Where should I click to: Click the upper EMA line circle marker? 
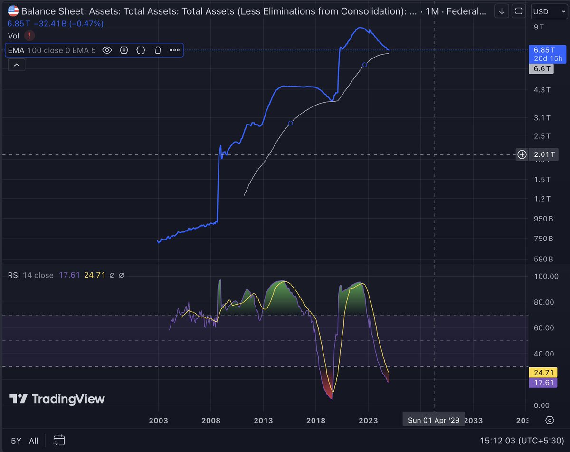click(365, 65)
